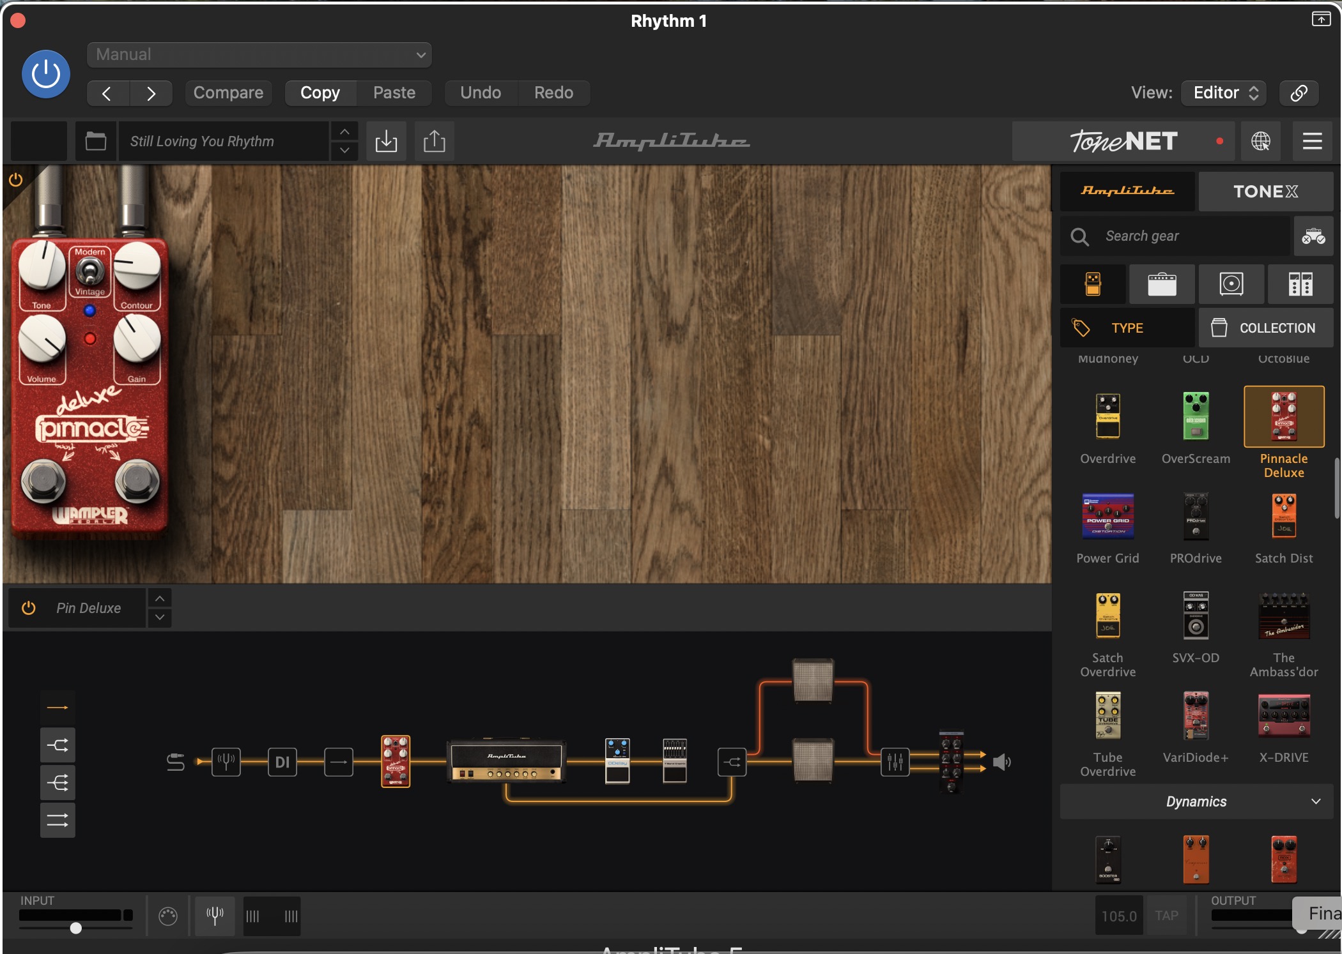
Task: Toggle the plugin power bypass button
Action: pyautogui.click(x=45, y=74)
